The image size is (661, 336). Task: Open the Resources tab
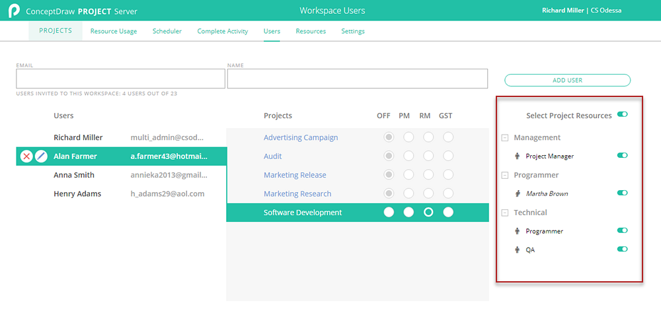click(311, 31)
